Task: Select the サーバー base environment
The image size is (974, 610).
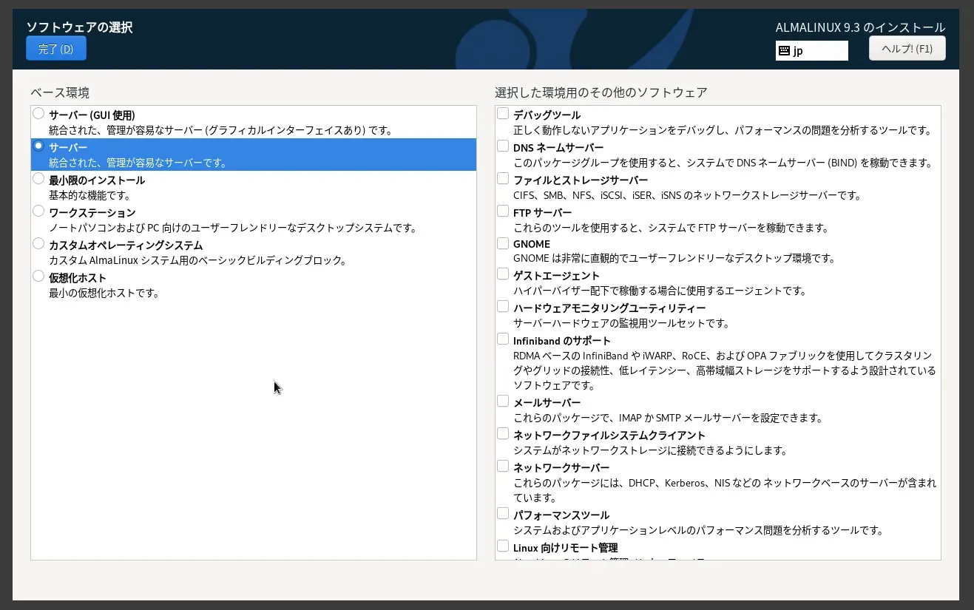Action: coord(38,146)
